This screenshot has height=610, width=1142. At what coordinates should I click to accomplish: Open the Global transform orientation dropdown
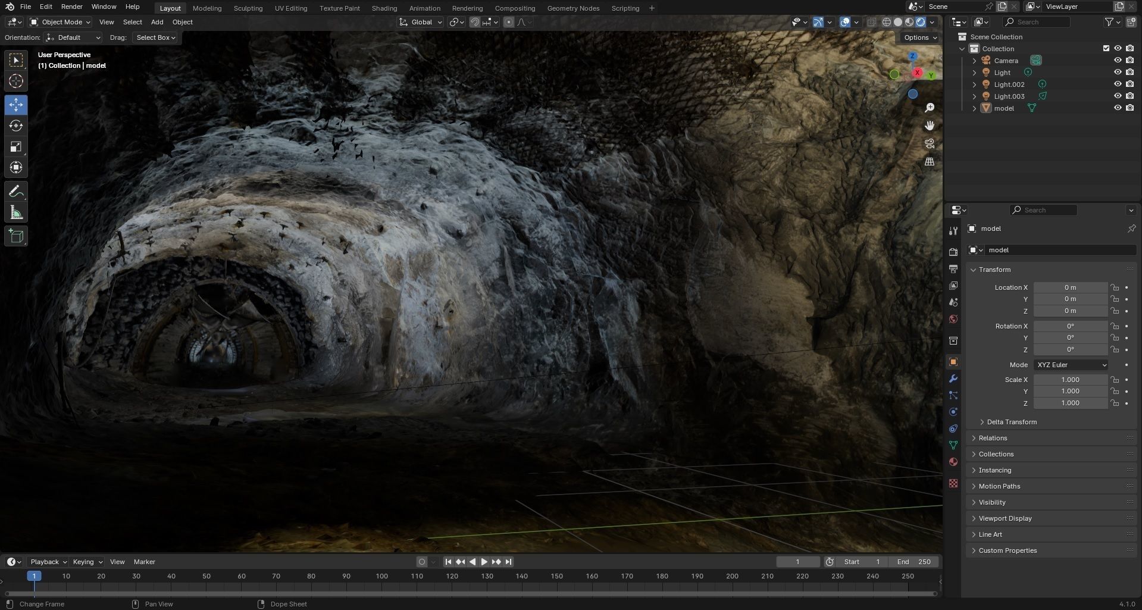(421, 22)
